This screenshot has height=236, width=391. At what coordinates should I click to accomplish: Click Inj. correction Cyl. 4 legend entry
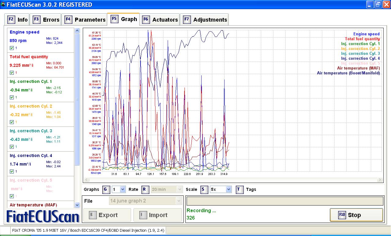(360, 59)
